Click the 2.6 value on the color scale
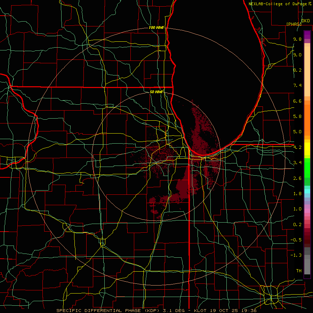Viewport: 313px width, 313px height. 297,178
